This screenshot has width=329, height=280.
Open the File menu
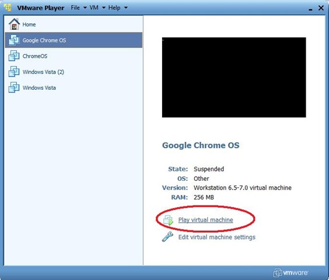(75, 8)
